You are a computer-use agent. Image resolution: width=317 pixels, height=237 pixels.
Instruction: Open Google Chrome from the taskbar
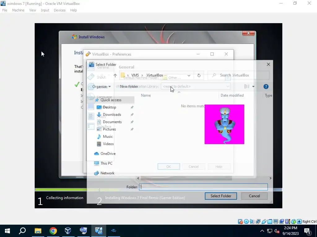pyautogui.click(x=53, y=231)
